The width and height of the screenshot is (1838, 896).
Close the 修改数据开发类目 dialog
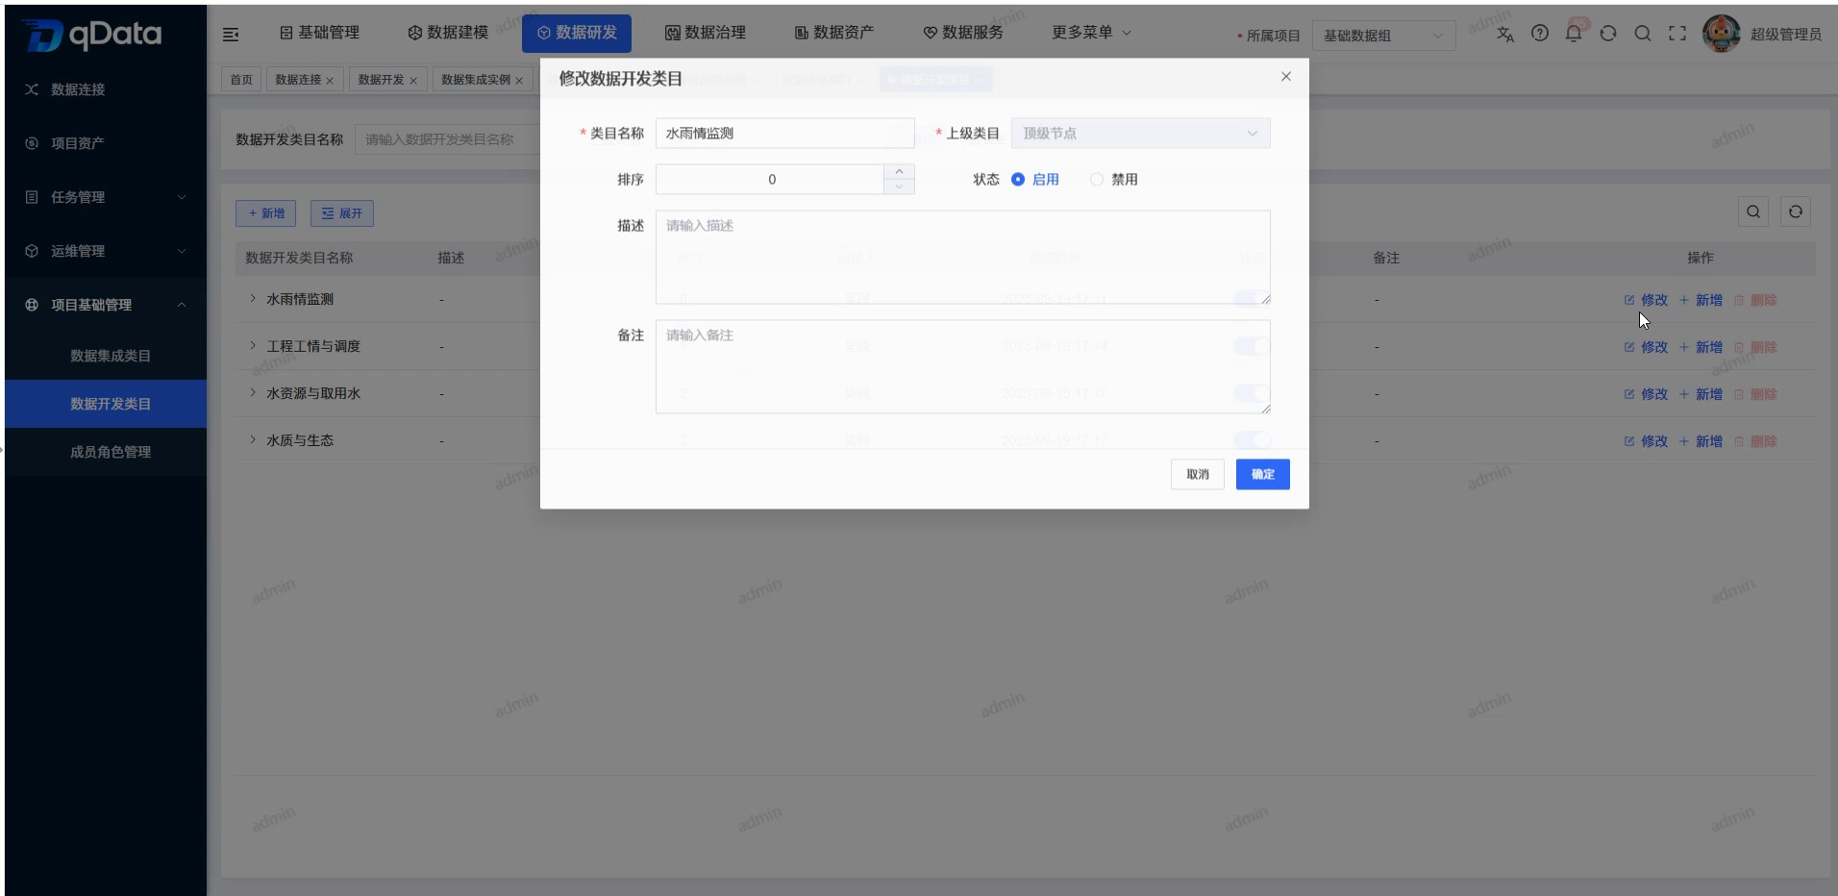tap(1286, 77)
